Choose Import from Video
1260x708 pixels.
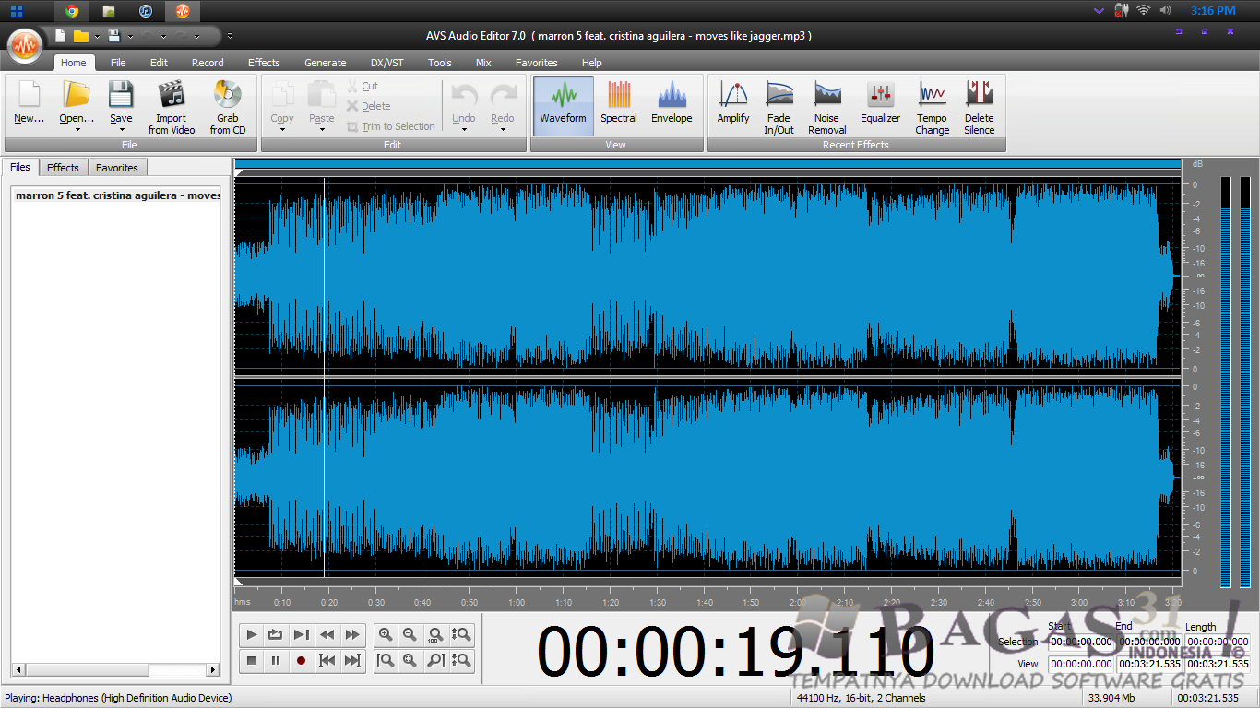[172, 107]
